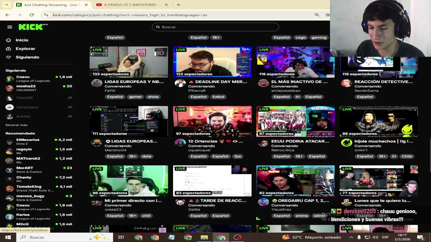Show hidden system tray icons
Image resolution: width=431 pixels, height=242 pixels.
pos(351,237)
